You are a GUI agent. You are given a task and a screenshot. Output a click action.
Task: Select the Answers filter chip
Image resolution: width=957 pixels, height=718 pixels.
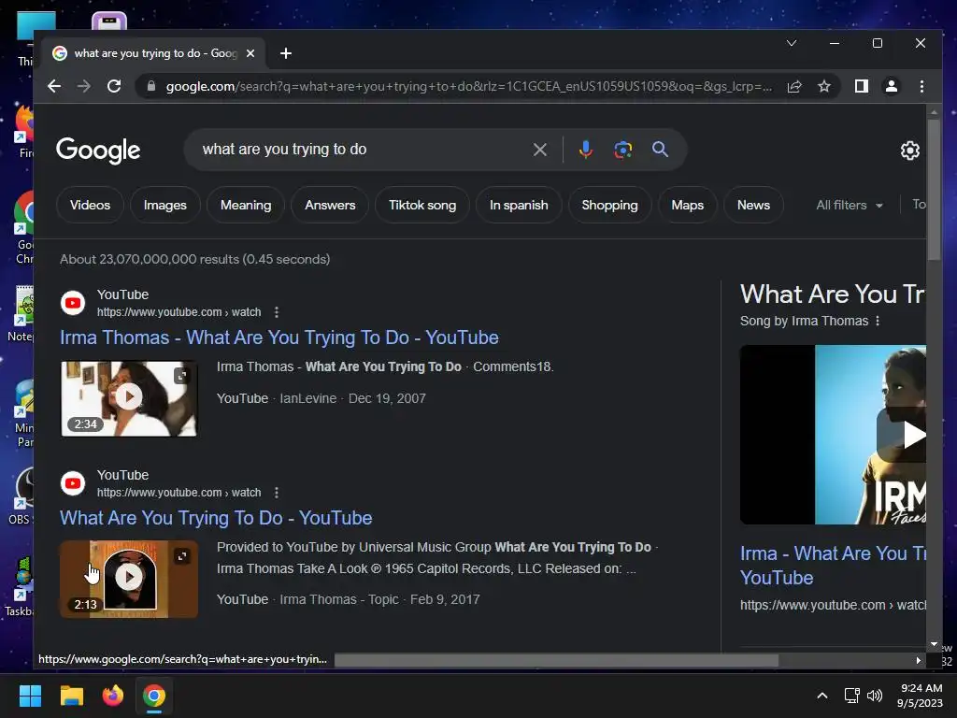coord(330,205)
